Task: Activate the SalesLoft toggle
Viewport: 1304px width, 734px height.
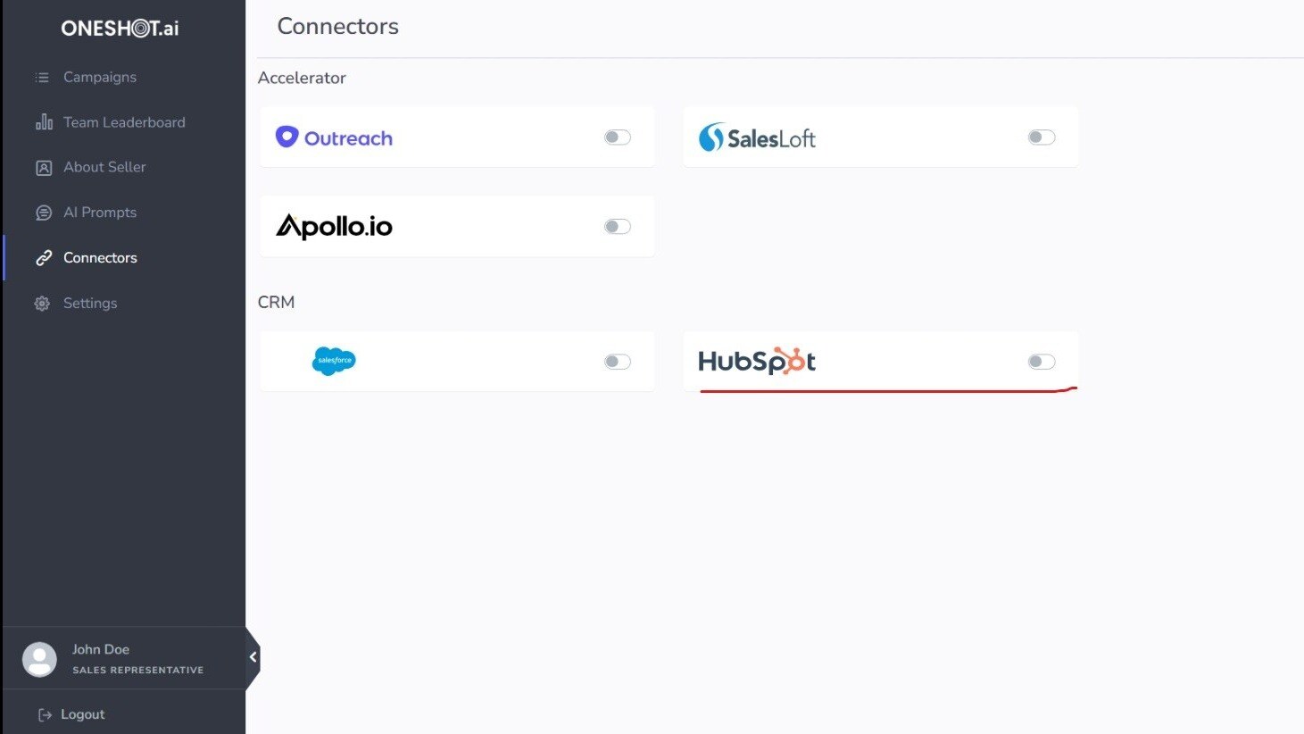Action: point(1040,137)
